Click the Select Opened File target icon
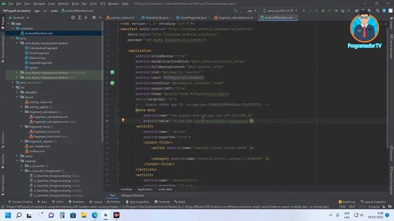This screenshot has width=394, height=221. (x=73, y=18)
